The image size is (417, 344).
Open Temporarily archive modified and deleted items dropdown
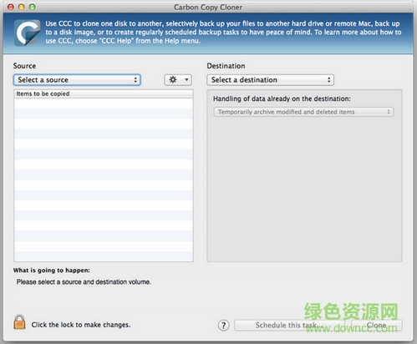pyautogui.click(x=303, y=112)
